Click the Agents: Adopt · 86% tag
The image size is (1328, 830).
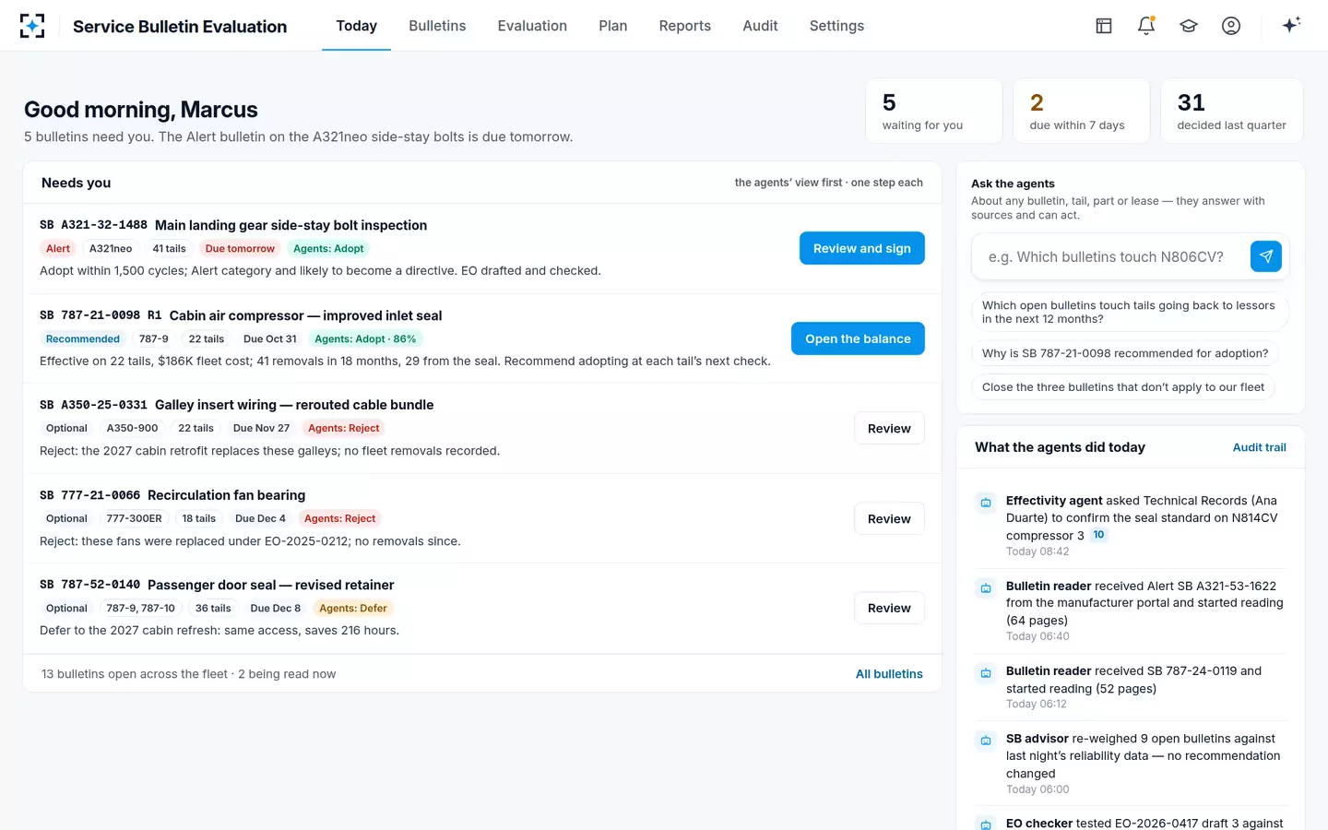pyautogui.click(x=365, y=338)
